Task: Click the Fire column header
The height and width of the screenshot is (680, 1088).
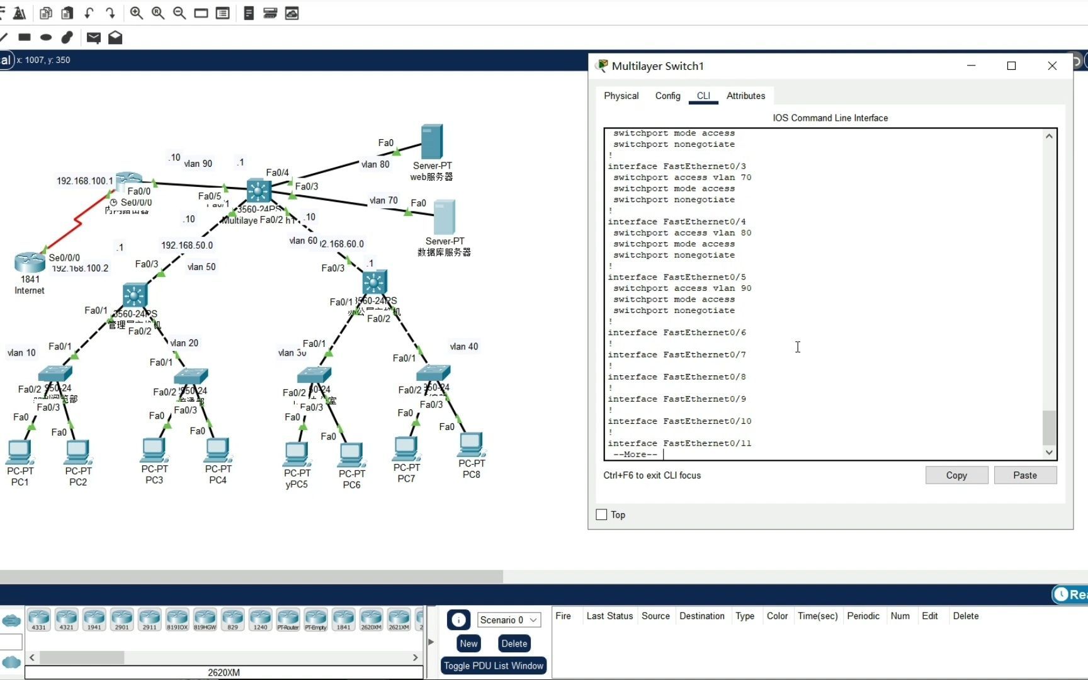Action: coord(563,616)
